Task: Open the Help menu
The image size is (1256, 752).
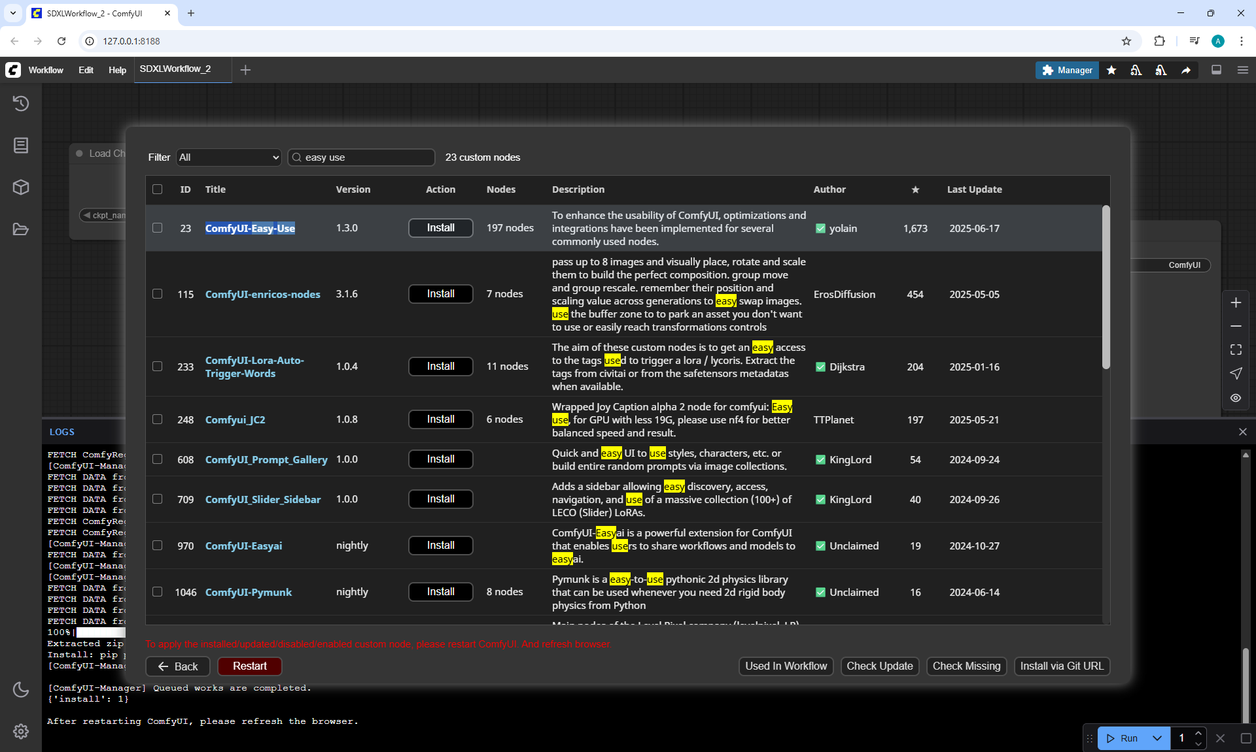Action: [x=117, y=70]
